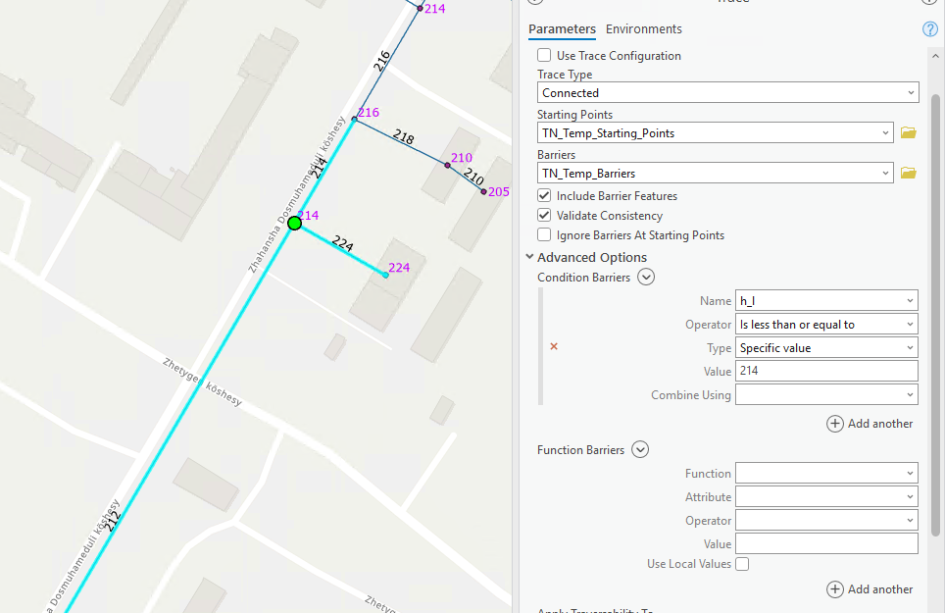Click the Value field containing 214
This screenshot has width=945, height=613.
[826, 371]
